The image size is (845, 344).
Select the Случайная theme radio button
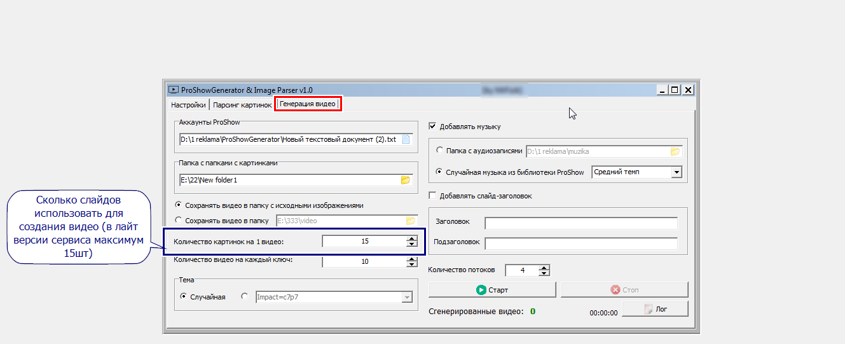click(x=184, y=296)
